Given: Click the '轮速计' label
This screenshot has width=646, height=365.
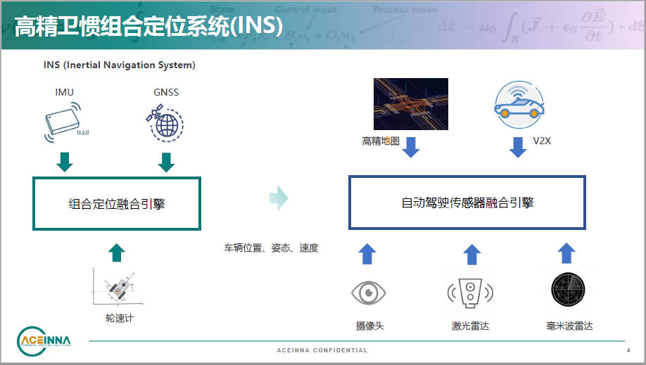Looking at the screenshot, I should 120,318.
